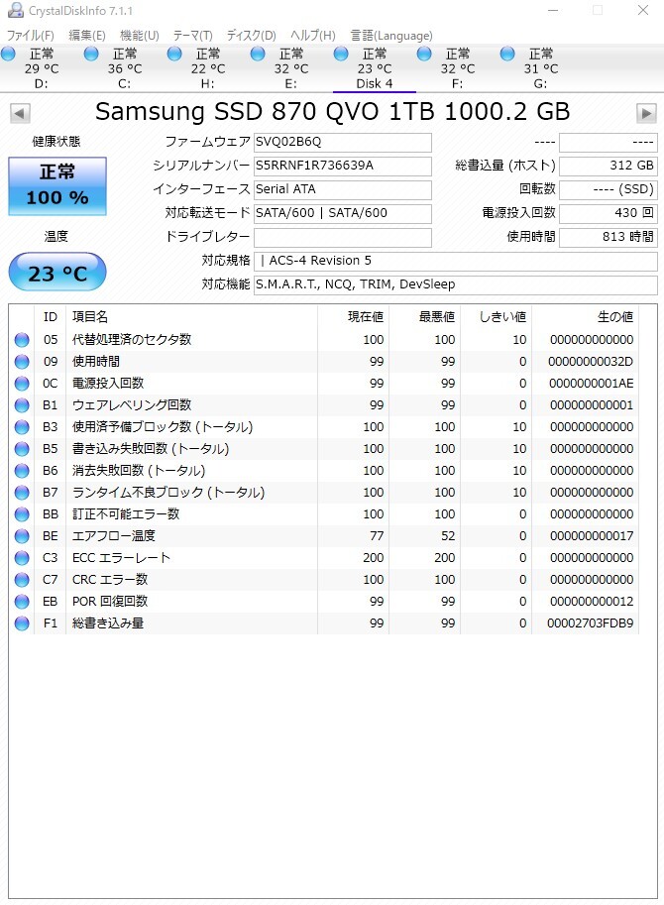Click the CrystalDiskInfo title bar app icon
664x905 pixels.
(x=15, y=10)
